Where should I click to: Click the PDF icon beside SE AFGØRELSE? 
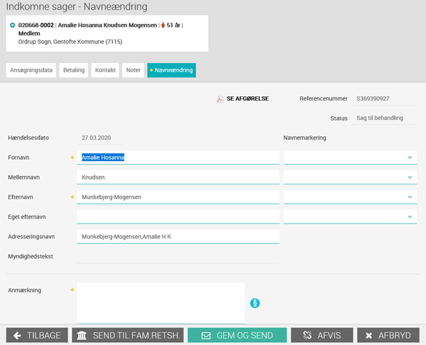pyautogui.click(x=220, y=99)
